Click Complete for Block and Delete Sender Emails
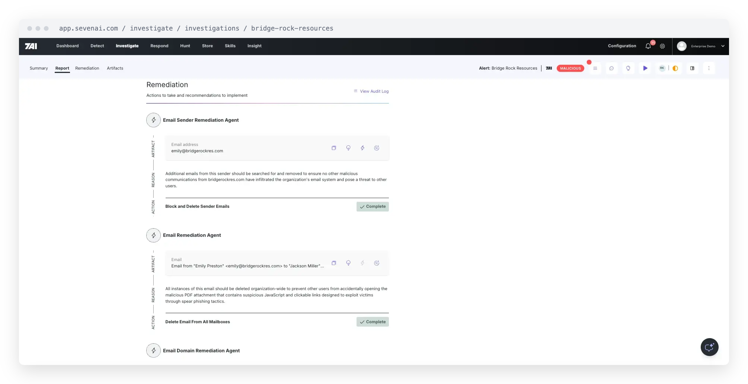This screenshot has width=748, height=384. point(373,206)
